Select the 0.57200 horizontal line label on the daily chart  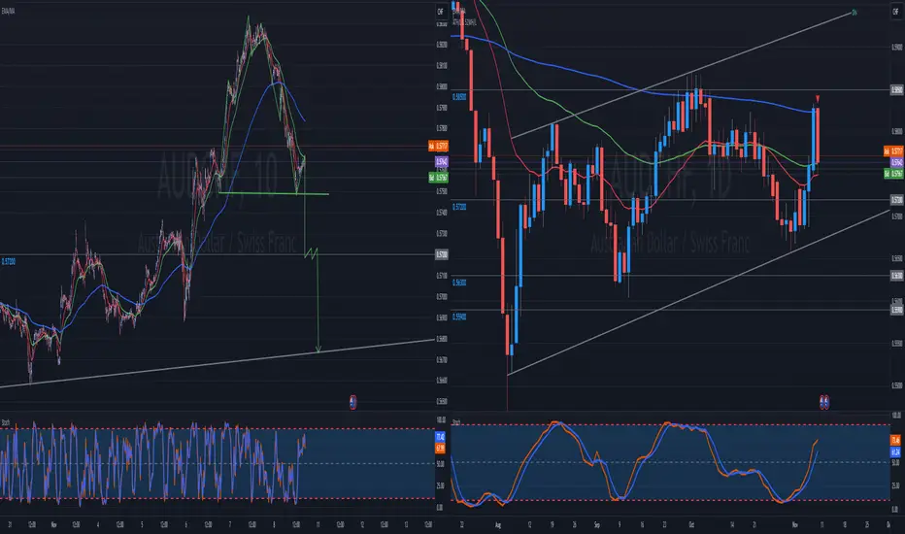459,207
